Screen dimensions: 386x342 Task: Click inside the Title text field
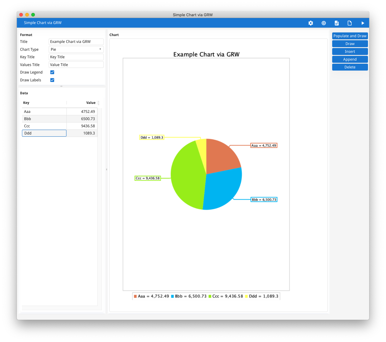(76, 41)
